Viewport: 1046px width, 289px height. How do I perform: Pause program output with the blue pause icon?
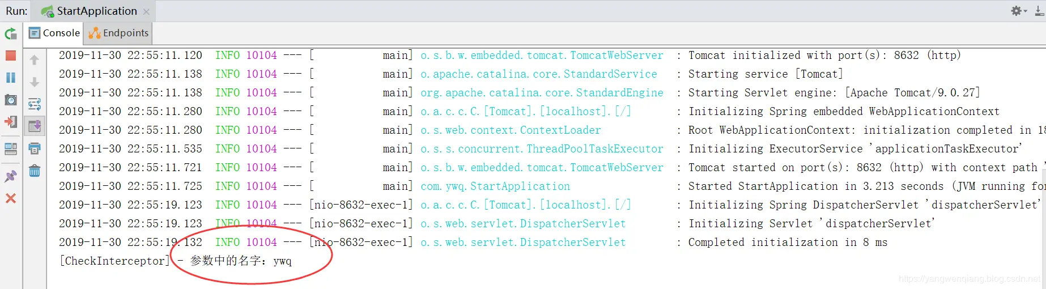pos(10,78)
